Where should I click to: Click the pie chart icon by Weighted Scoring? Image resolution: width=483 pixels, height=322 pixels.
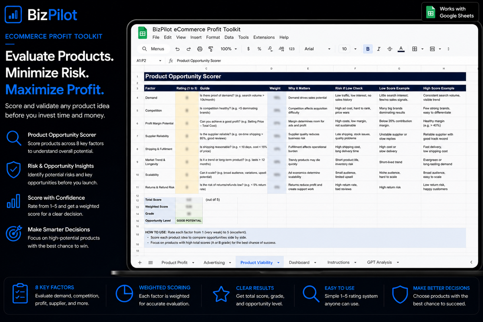pos(124,294)
